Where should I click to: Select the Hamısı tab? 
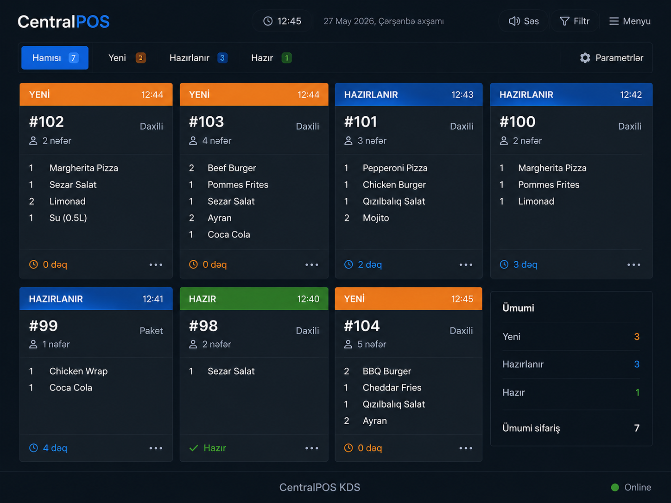(x=55, y=58)
